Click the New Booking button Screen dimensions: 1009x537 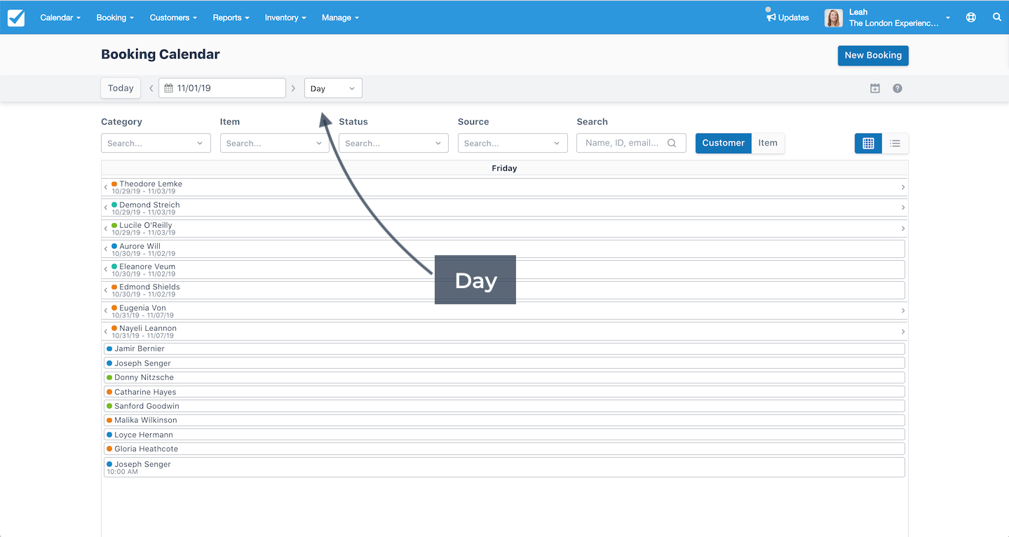click(x=873, y=55)
